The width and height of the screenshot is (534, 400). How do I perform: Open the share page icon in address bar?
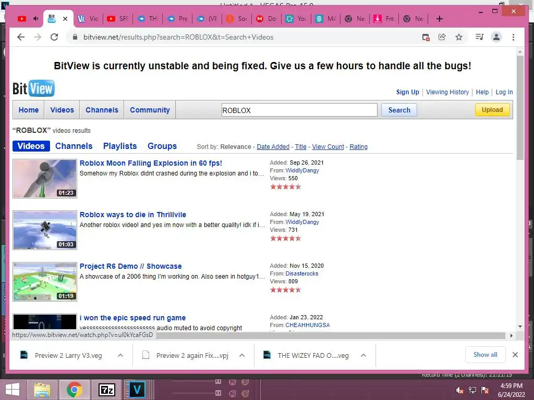coord(442,37)
